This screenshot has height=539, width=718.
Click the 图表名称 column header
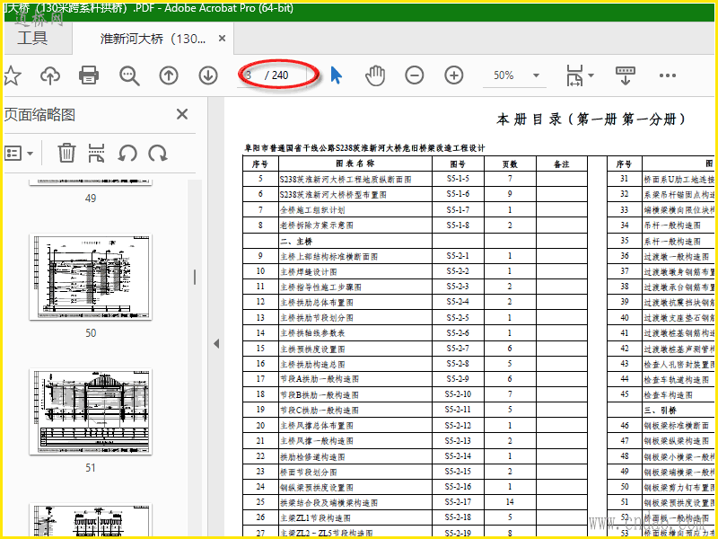tap(355, 163)
